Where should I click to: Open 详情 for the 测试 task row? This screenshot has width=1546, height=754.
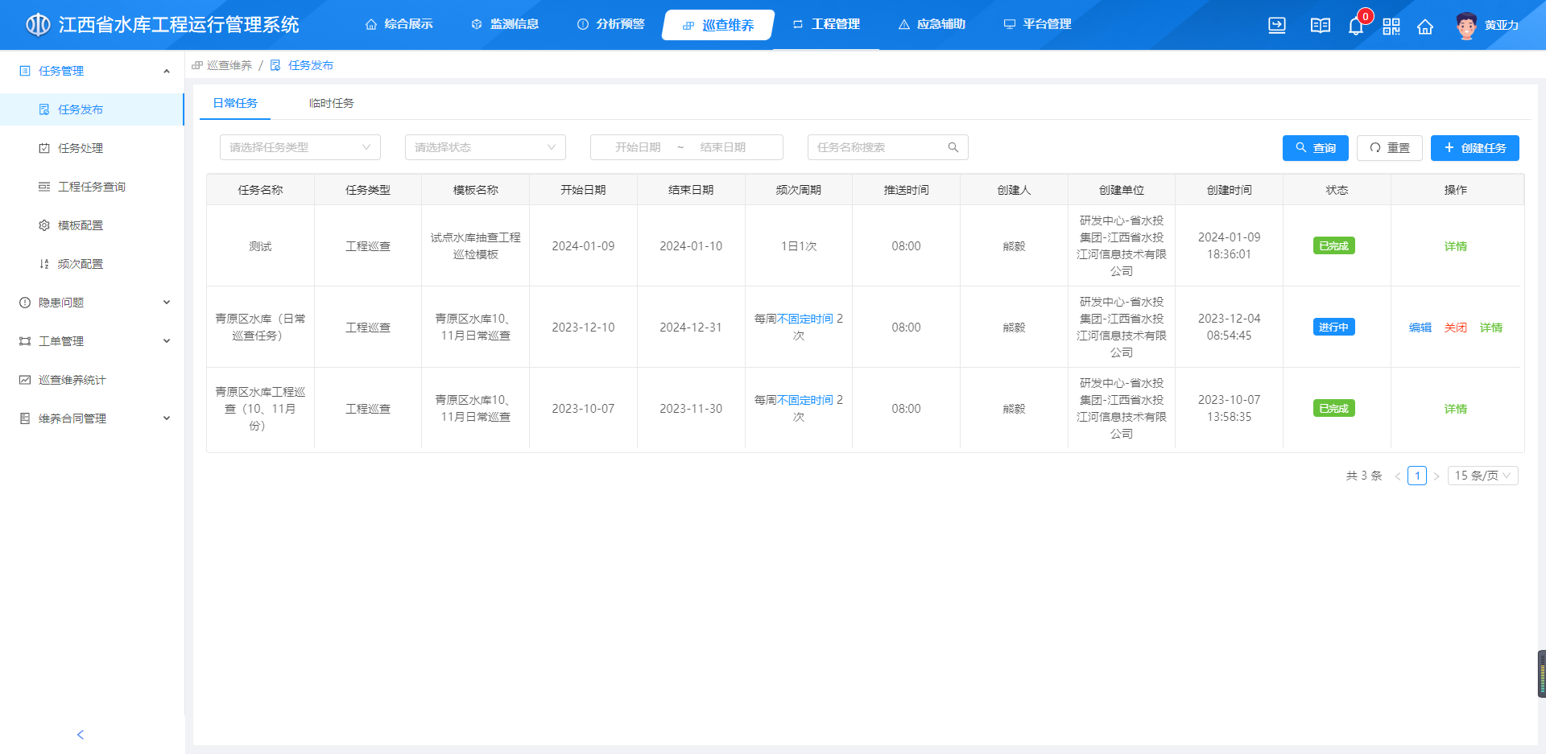point(1456,246)
